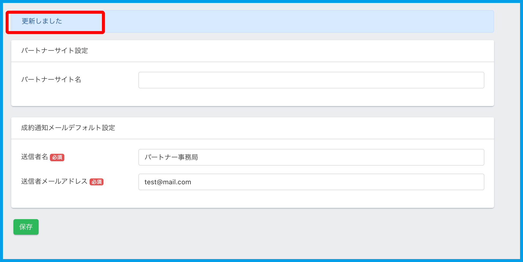Select the 送信者メールアドレス input field

coord(311,182)
